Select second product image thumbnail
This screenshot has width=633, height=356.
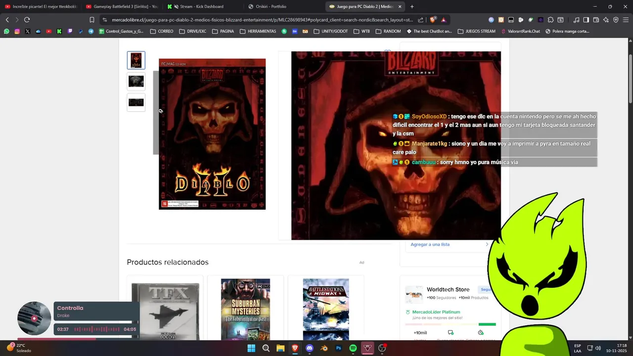[x=136, y=81]
